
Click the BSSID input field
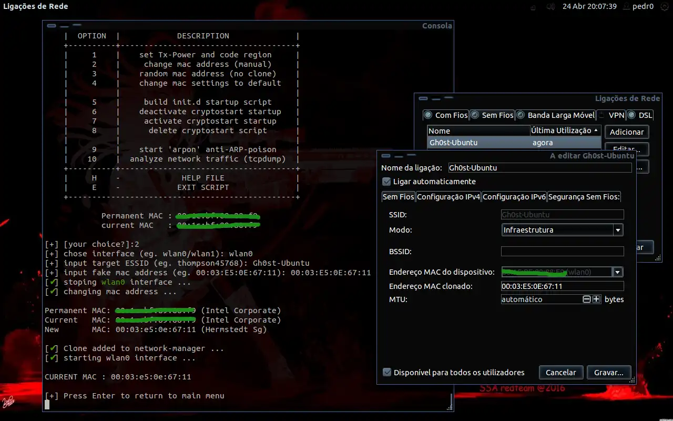click(x=562, y=252)
